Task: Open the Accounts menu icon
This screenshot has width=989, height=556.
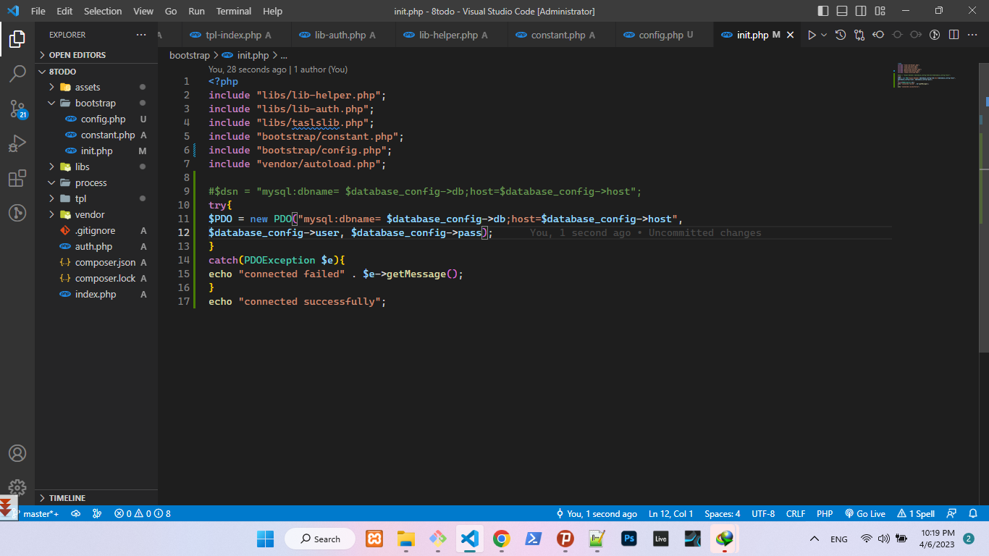Action: [17, 453]
